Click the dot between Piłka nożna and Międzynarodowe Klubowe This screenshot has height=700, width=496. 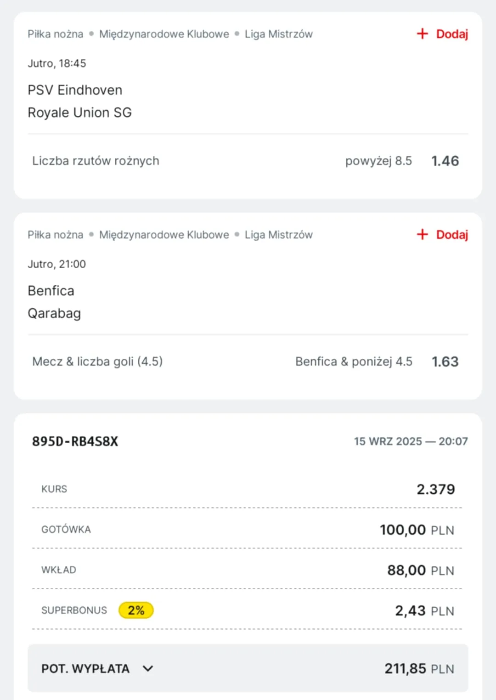click(x=91, y=34)
